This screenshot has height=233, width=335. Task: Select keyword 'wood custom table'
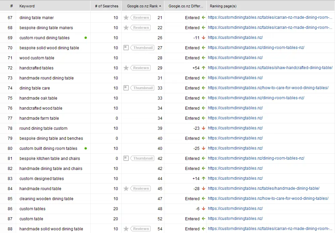(x=37, y=58)
